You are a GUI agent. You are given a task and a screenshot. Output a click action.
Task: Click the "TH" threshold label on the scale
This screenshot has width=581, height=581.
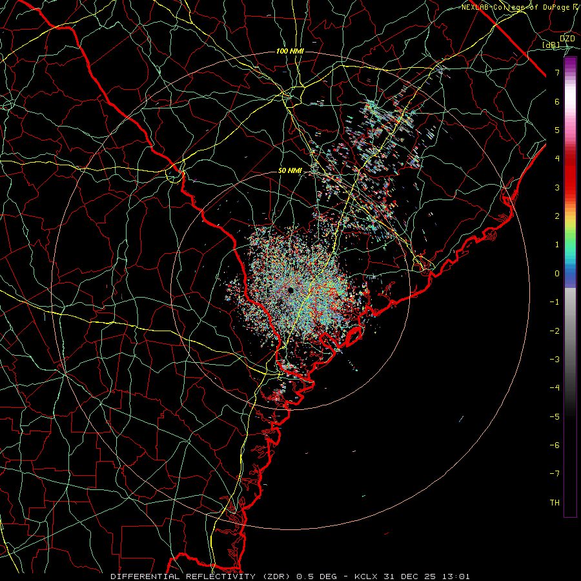point(555,503)
